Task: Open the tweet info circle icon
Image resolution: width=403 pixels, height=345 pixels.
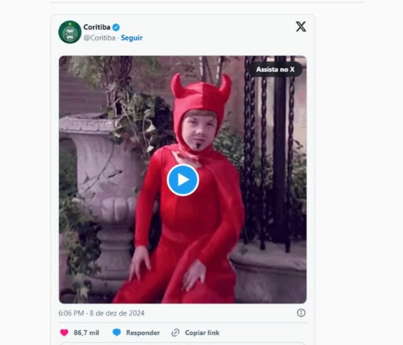Action: [x=301, y=313]
